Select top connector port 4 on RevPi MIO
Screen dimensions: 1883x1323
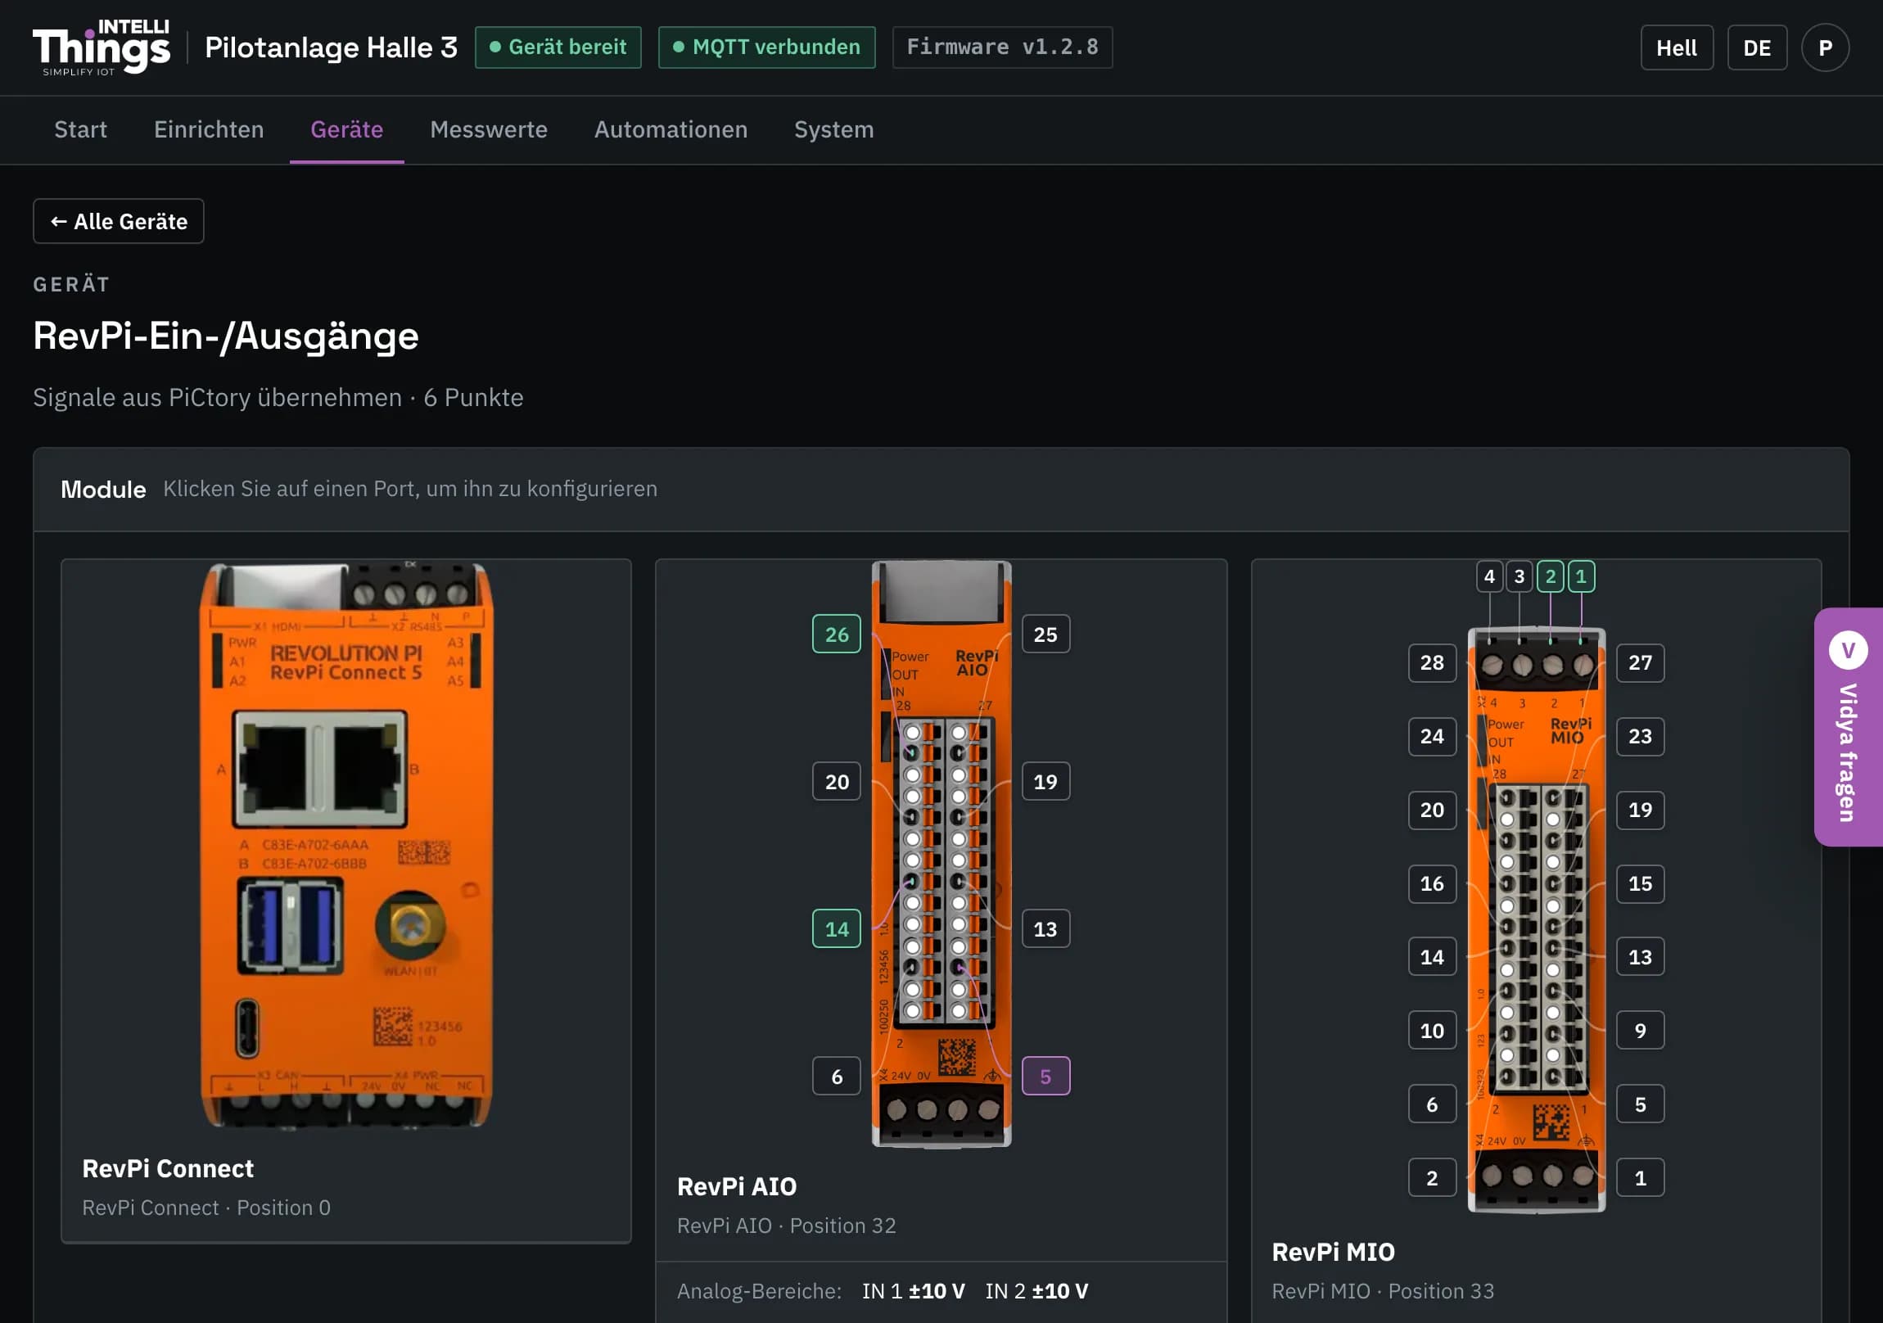1489,576
